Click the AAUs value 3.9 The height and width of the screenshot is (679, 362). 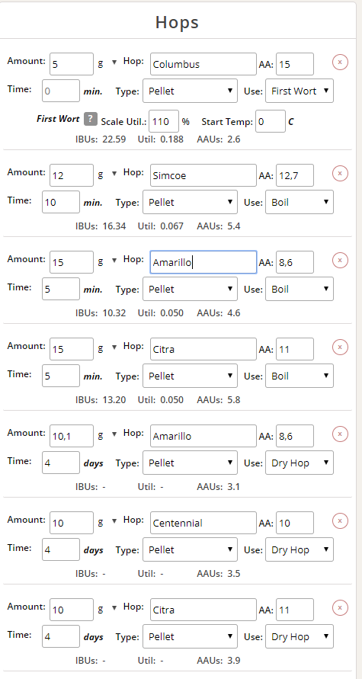(x=234, y=661)
